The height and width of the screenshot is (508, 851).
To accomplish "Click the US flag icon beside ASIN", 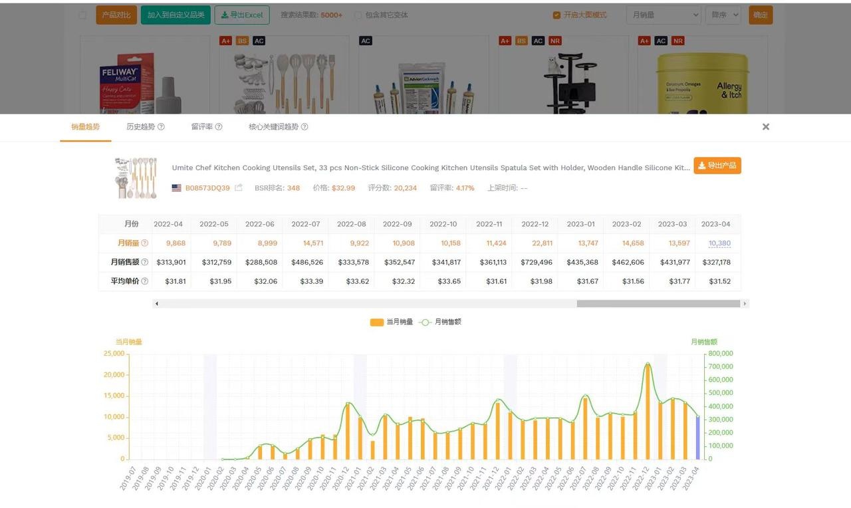I will tap(176, 188).
